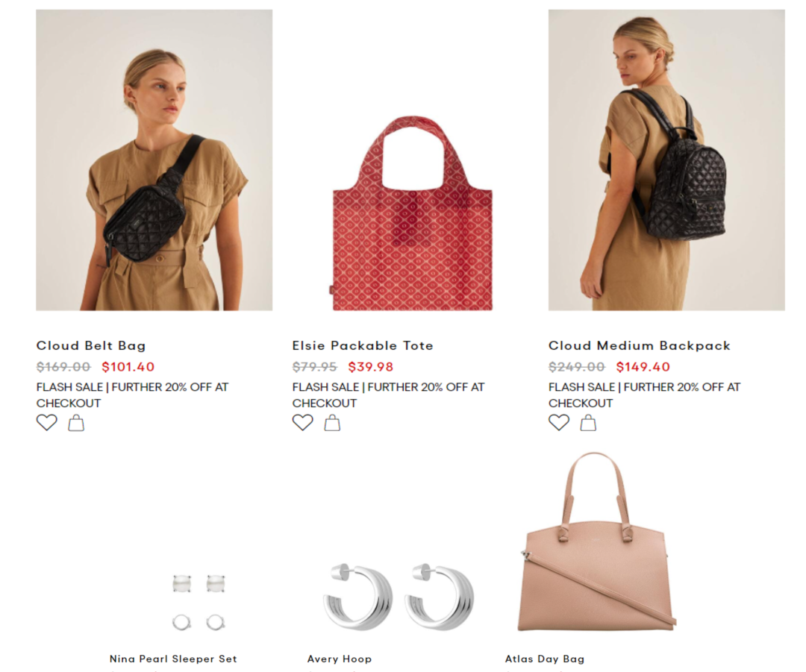
Task: Open Cloud Belt Bag product title
Action: pyautogui.click(x=91, y=346)
